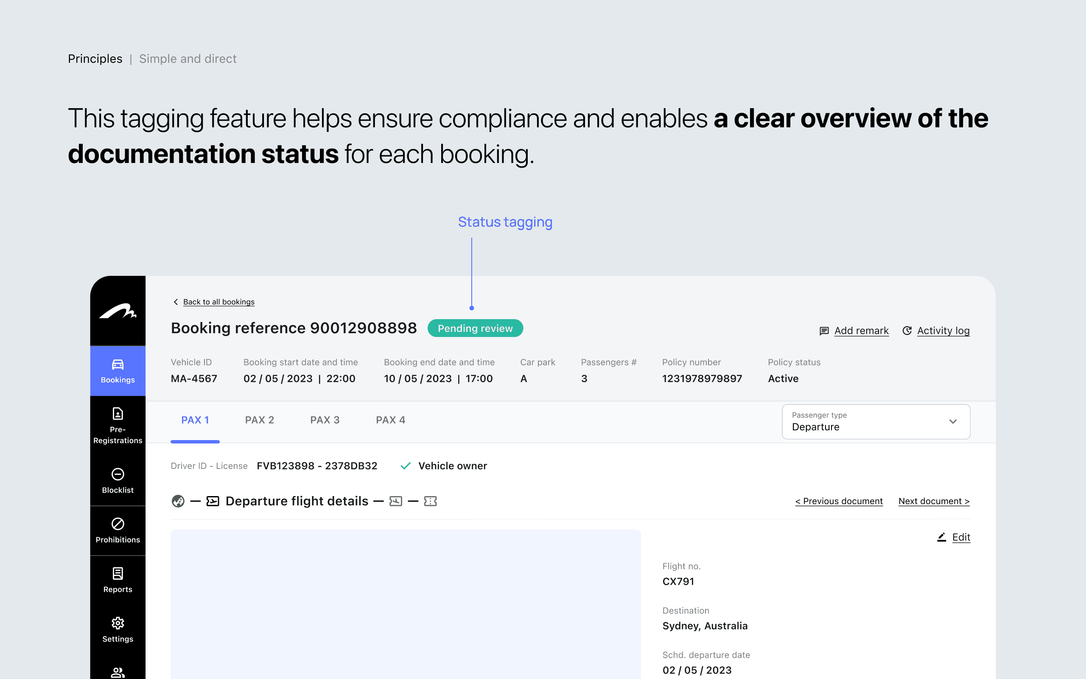Toggle the Vehicle owner checkmark
1086x679 pixels.
(x=406, y=466)
